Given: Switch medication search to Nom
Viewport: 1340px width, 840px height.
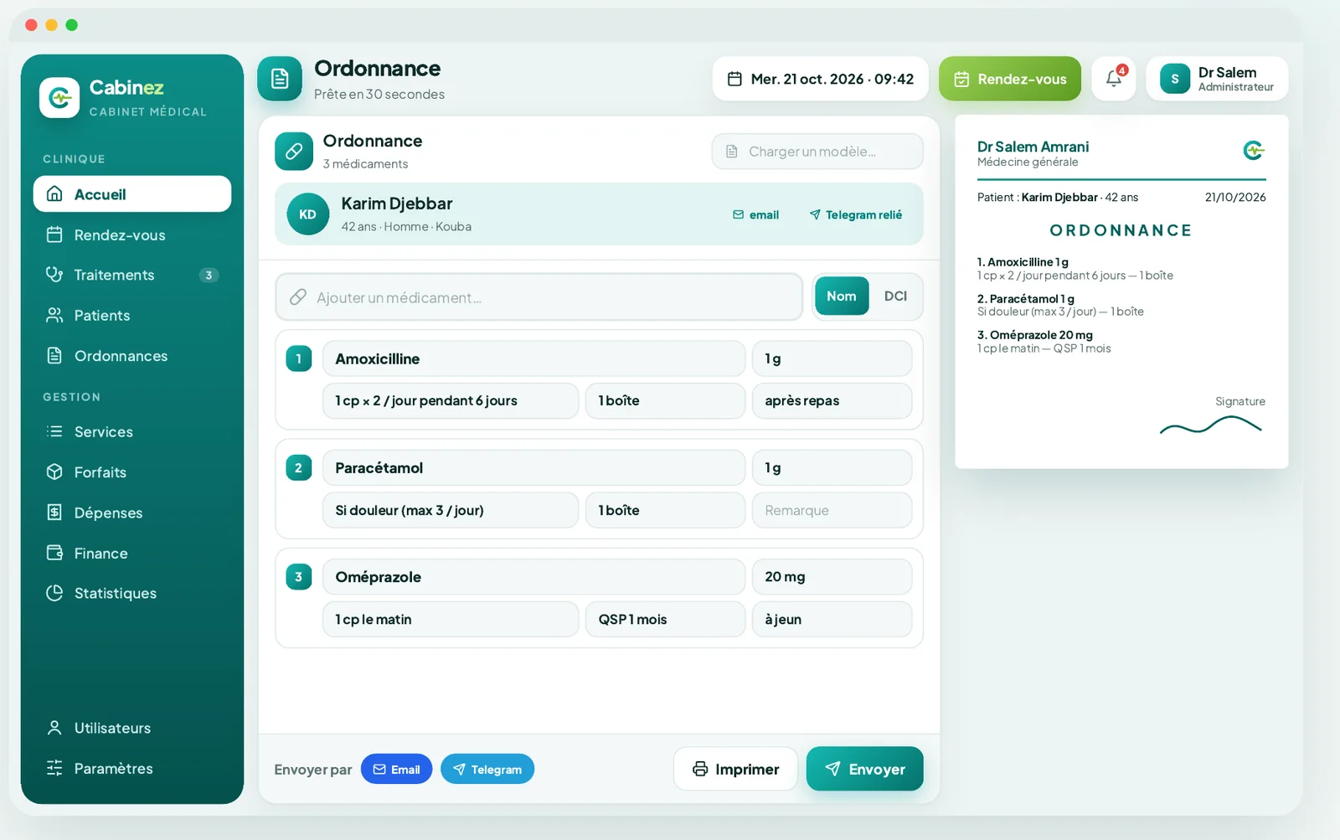Looking at the screenshot, I should [842, 296].
